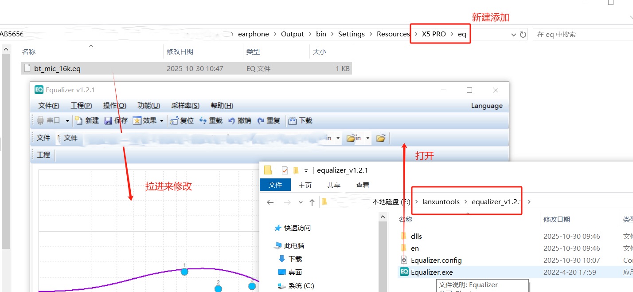Click Settings in the top address bar

coord(352,34)
